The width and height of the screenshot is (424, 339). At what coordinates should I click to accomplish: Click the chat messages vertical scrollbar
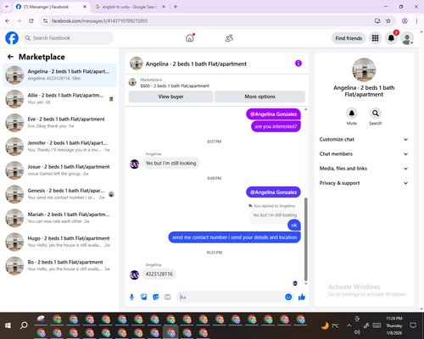[x=305, y=239]
